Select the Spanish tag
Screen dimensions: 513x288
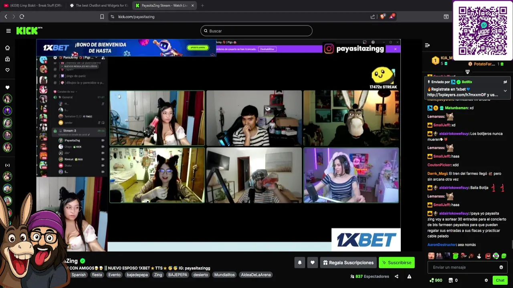(x=79, y=275)
